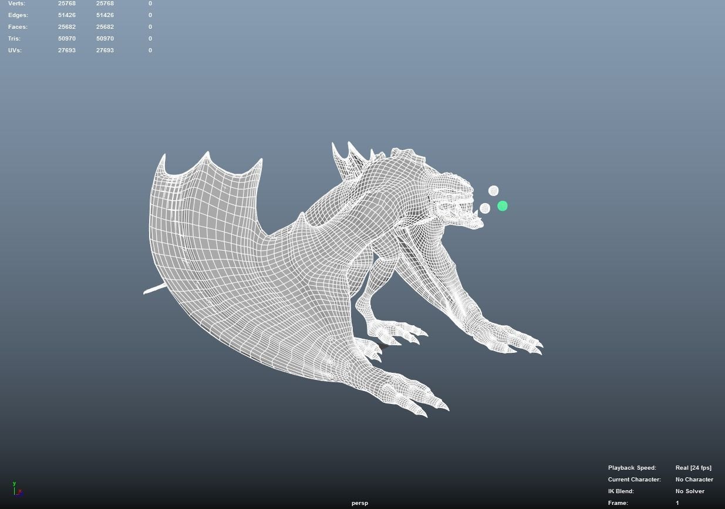
Task: Click the Verts count 25768 in first column
Action: tap(67, 4)
